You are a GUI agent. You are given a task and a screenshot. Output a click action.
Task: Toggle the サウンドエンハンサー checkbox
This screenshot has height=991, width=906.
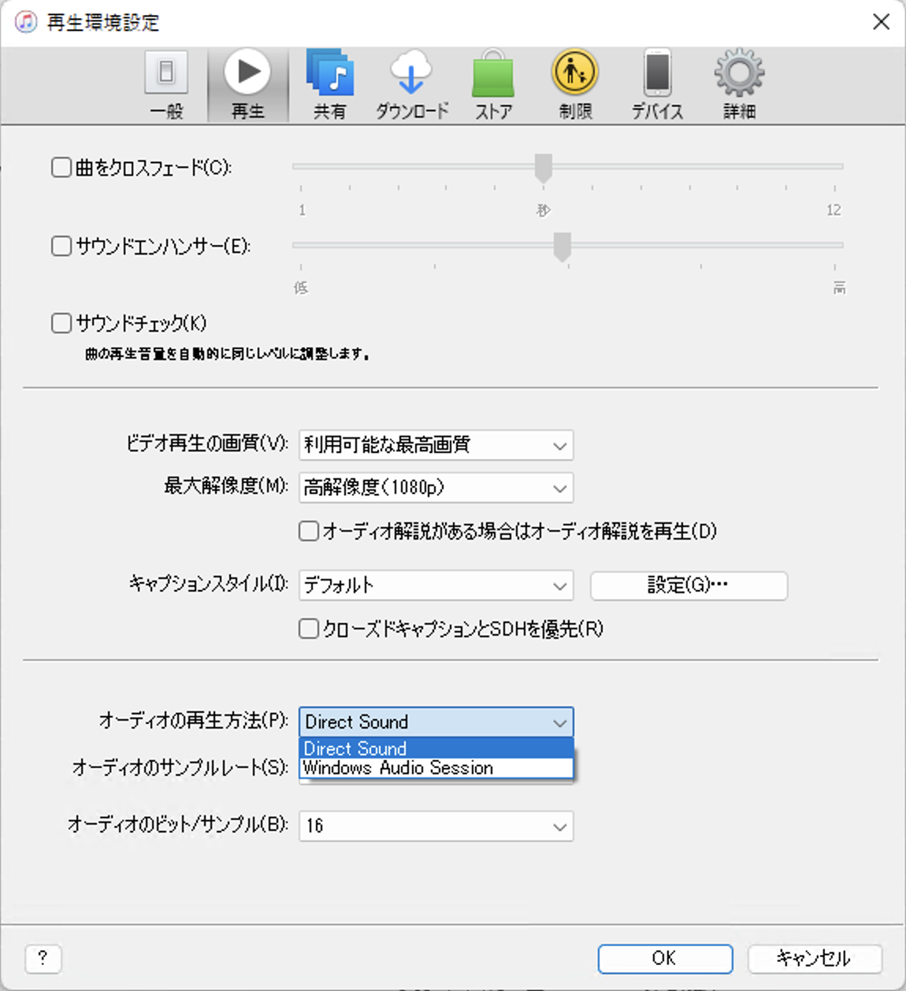tap(61, 246)
